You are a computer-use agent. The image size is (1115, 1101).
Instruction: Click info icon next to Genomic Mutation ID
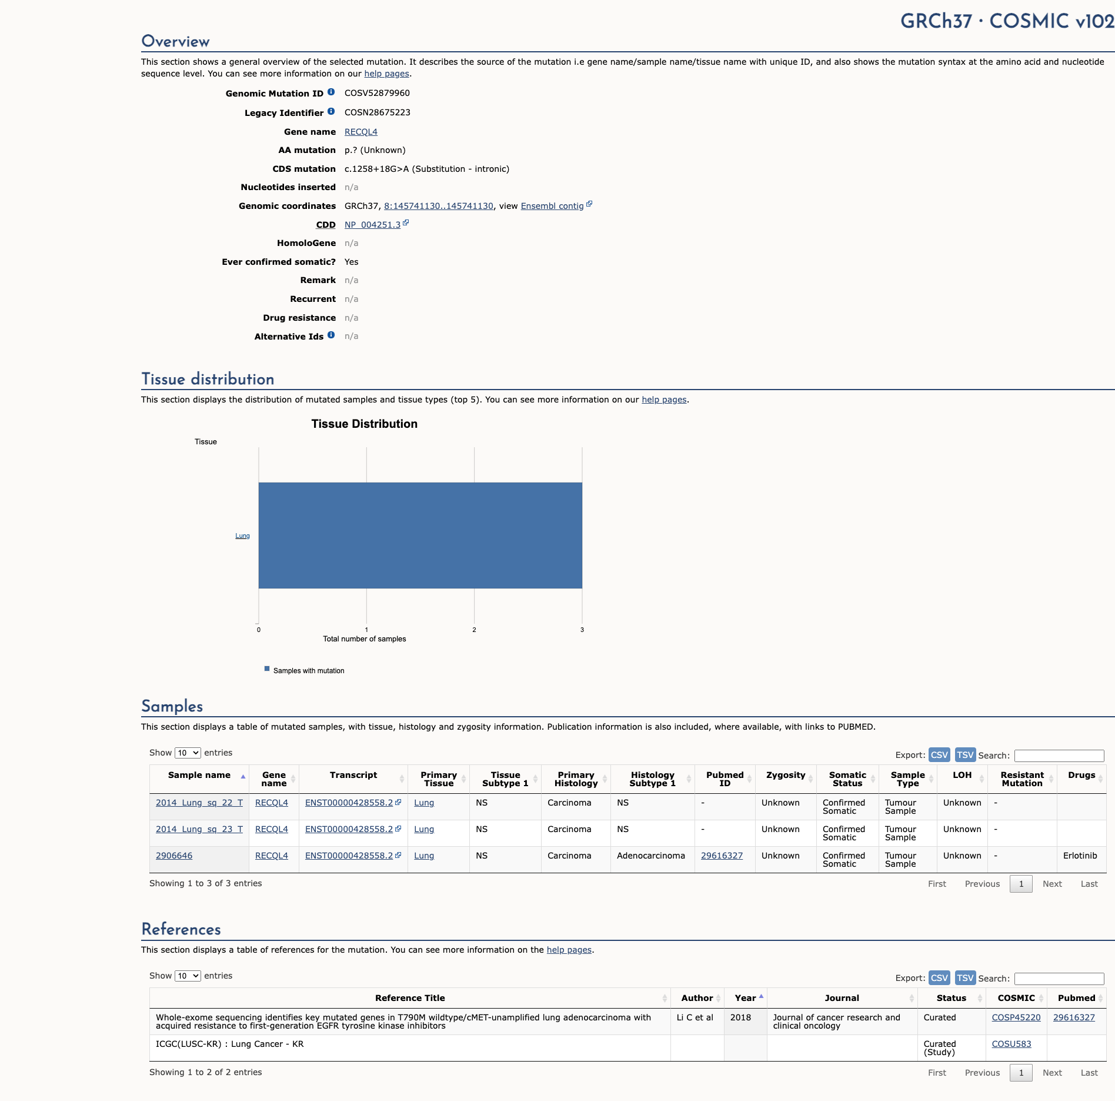coord(331,92)
